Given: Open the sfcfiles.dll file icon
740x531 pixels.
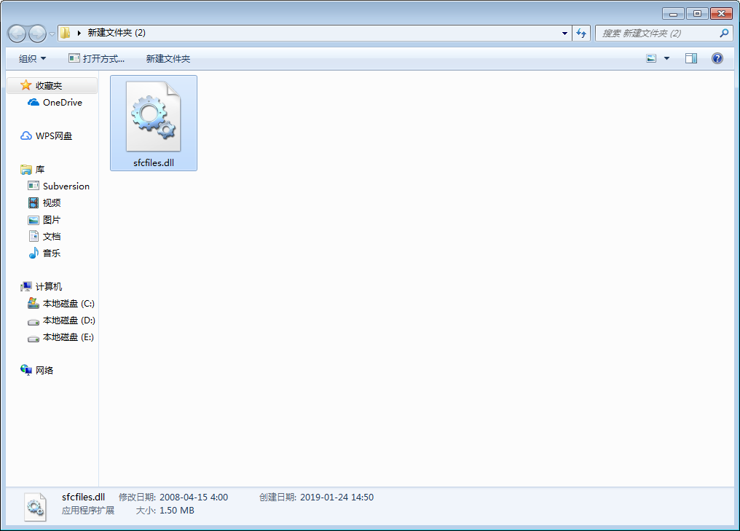Looking at the screenshot, I should coord(153,117).
